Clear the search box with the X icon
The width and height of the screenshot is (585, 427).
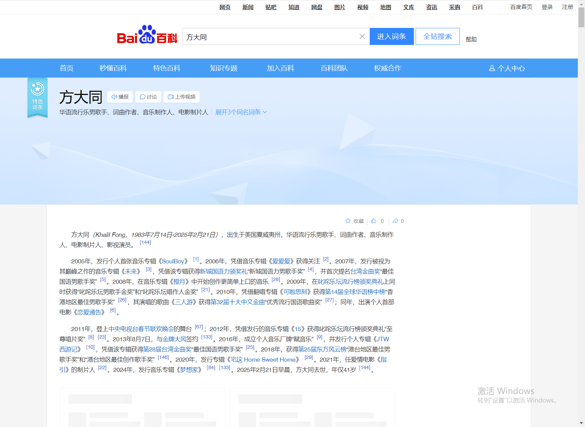tap(362, 36)
